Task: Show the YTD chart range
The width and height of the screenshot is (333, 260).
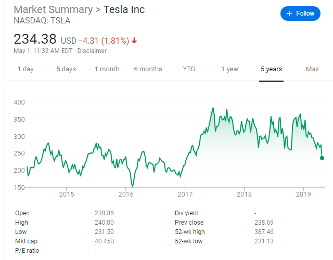Action: click(x=190, y=69)
